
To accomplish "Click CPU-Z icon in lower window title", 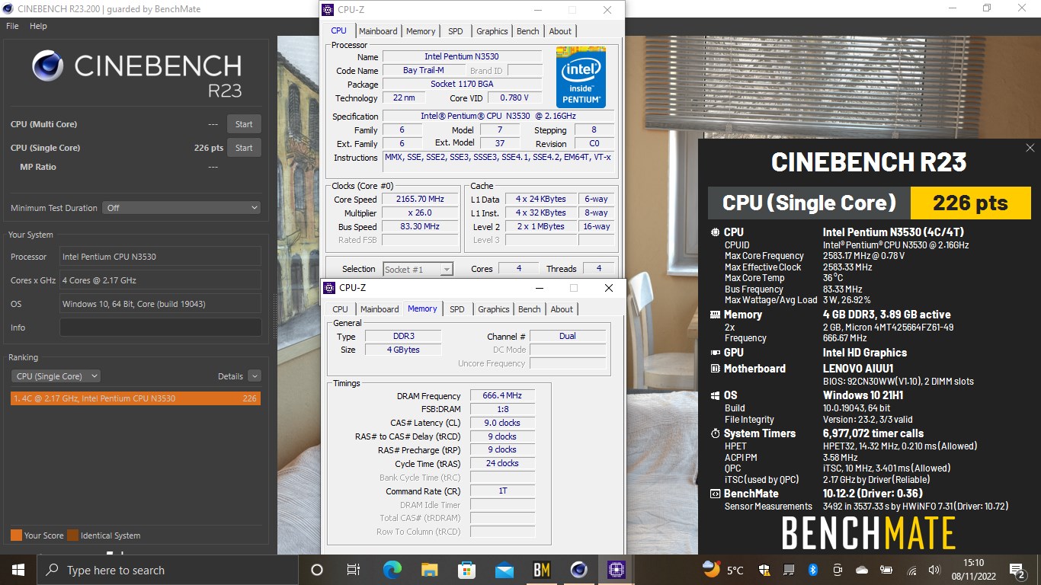I will pos(330,288).
